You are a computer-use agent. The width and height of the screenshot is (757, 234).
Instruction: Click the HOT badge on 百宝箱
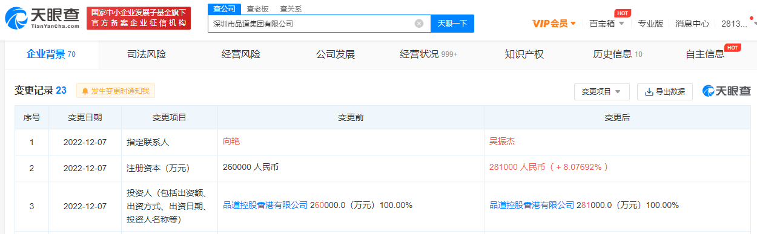pos(622,13)
